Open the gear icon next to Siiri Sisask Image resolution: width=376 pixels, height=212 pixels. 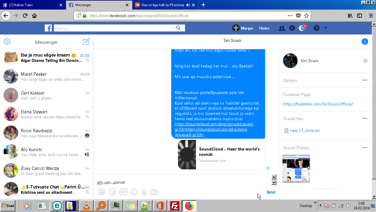pyautogui.click(x=365, y=61)
